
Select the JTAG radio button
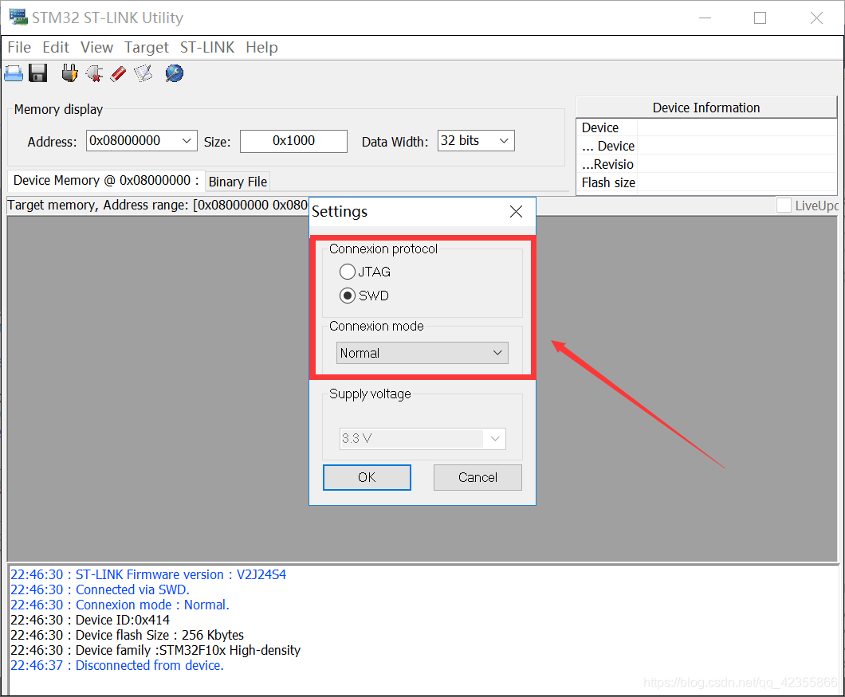(x=348, y=272)
